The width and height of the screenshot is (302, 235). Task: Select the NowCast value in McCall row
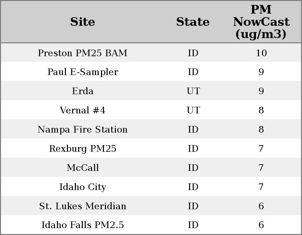click(x=261, y=168)
